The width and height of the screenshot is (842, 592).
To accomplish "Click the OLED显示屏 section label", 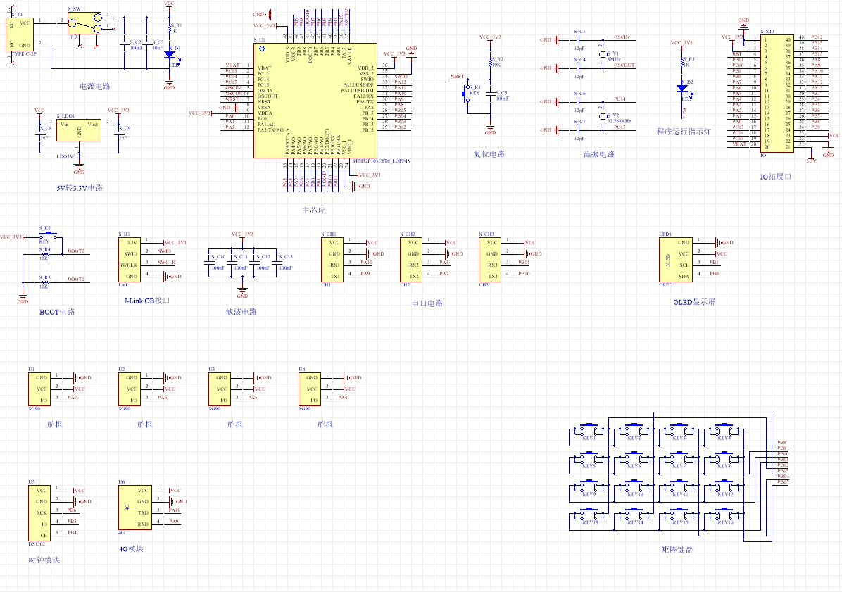I will 694,302.
